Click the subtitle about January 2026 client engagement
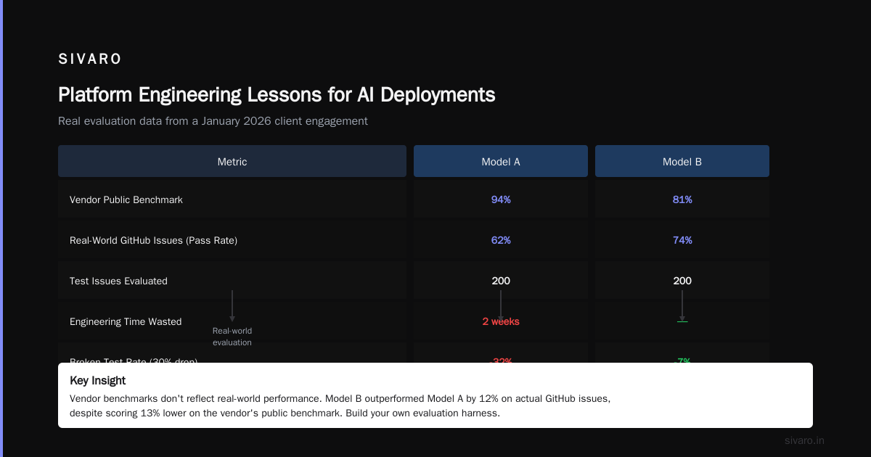Image resolution: width=871 pixels, height=457 pixels. click(x=213, y=121)
